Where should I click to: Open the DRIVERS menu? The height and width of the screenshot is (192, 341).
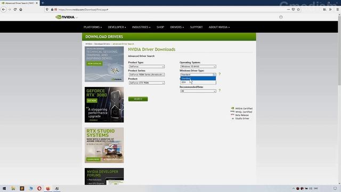[x=177, y=27]
